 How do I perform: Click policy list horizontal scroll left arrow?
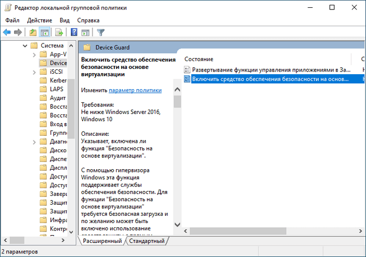point(186,231)
